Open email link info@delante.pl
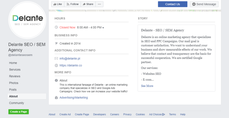 pos(70,59)
